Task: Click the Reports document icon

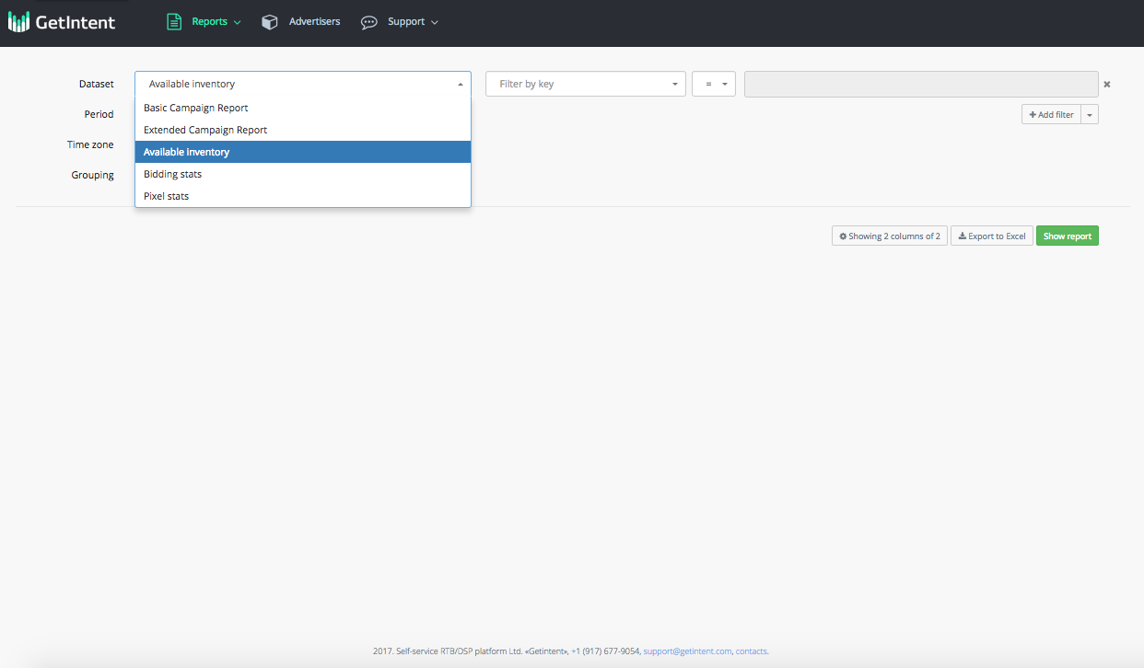Action: (174, 21)
